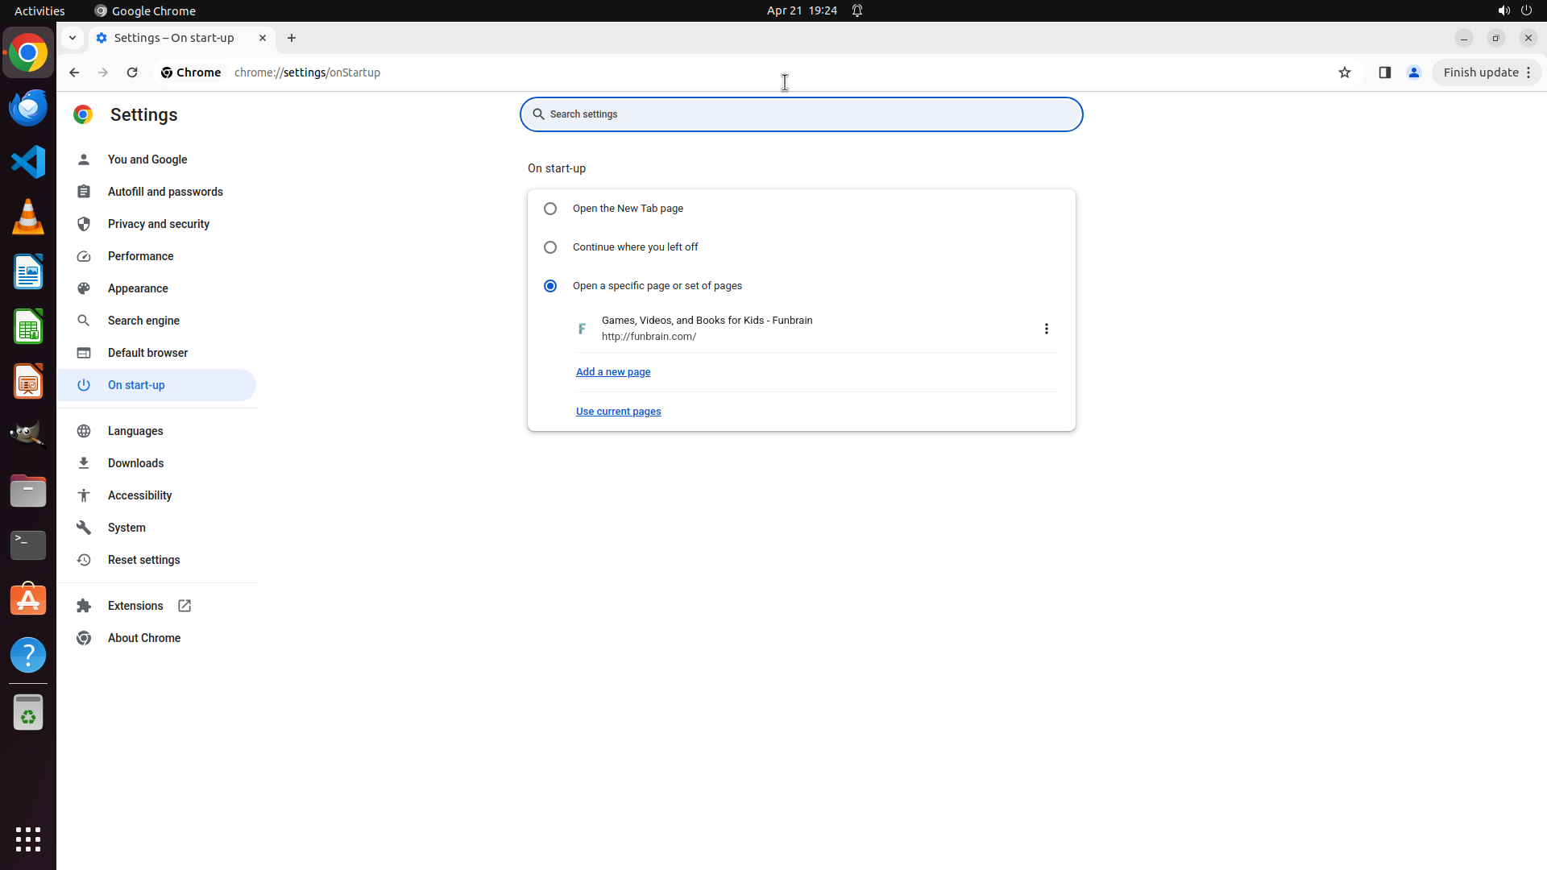Go back using the back arrow
1547x870 pixels.
tap(74, 72)
